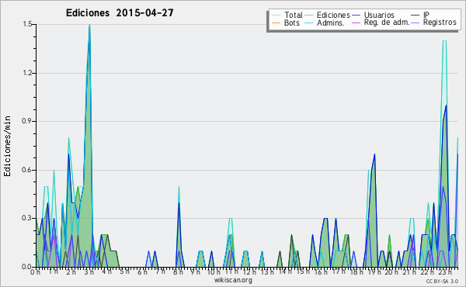Screen dimensions: 466x287
Task: Click the Reg. de adm. magenta legend line
Action: [356, 22]
